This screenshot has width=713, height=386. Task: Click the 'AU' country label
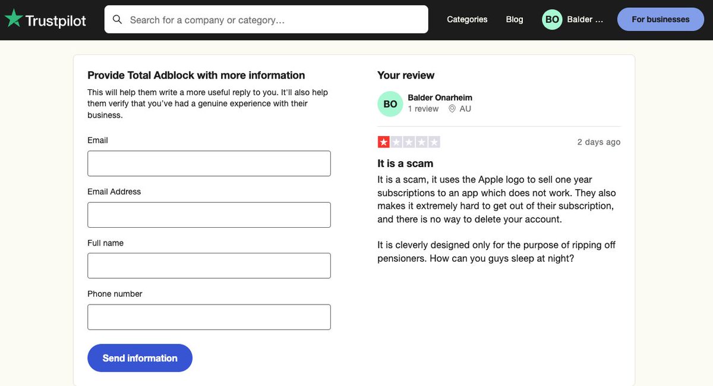(x=465, y=109)
